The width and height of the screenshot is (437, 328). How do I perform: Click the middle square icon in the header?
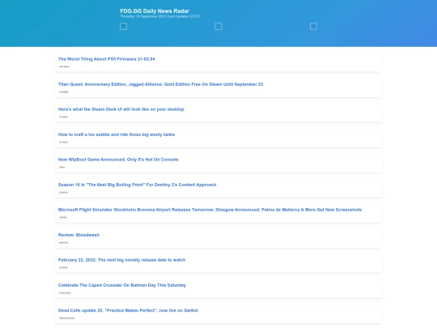(218, 26)
